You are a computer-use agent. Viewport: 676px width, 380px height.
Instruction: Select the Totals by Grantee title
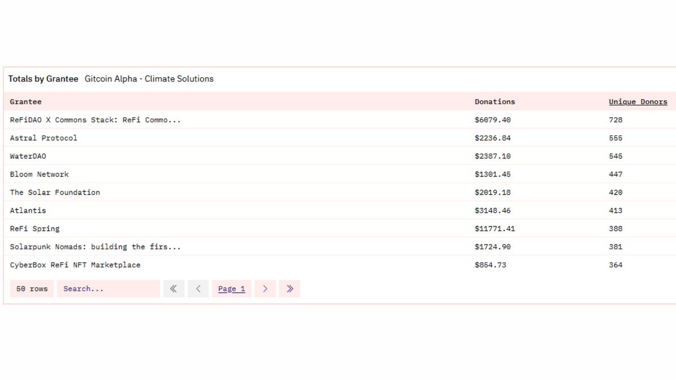point(43,79)
